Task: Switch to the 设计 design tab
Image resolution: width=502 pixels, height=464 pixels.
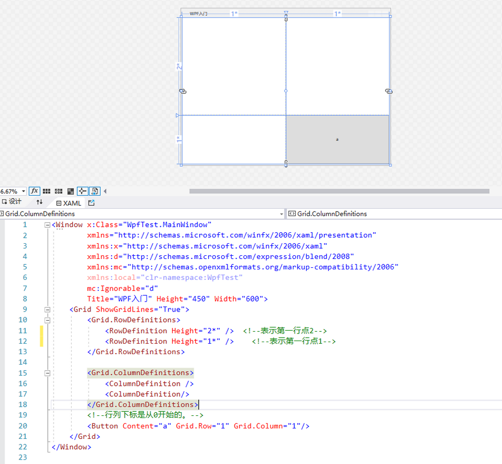Action: click(x=12, y=202)
